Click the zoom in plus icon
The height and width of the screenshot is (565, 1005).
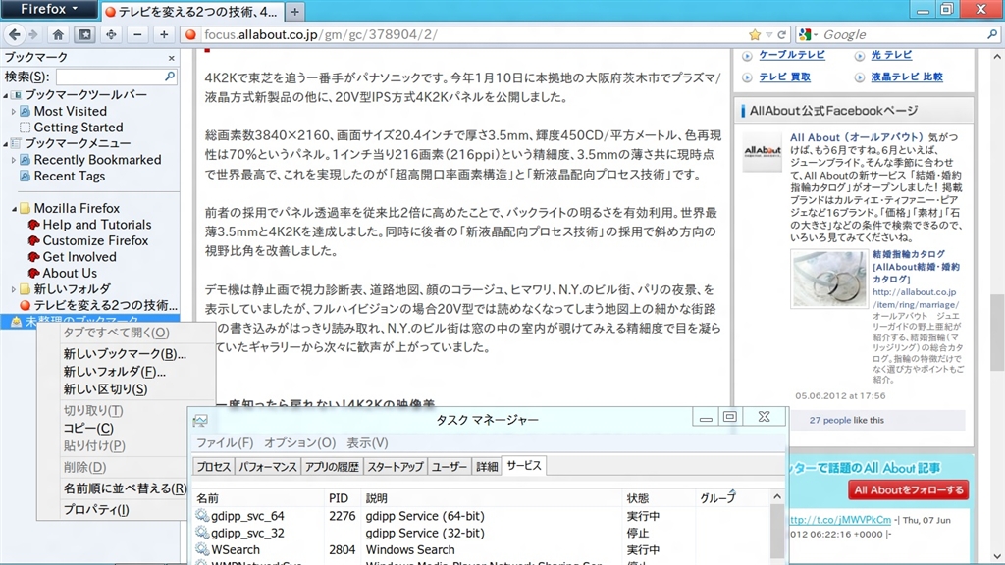tap(163, 35)
